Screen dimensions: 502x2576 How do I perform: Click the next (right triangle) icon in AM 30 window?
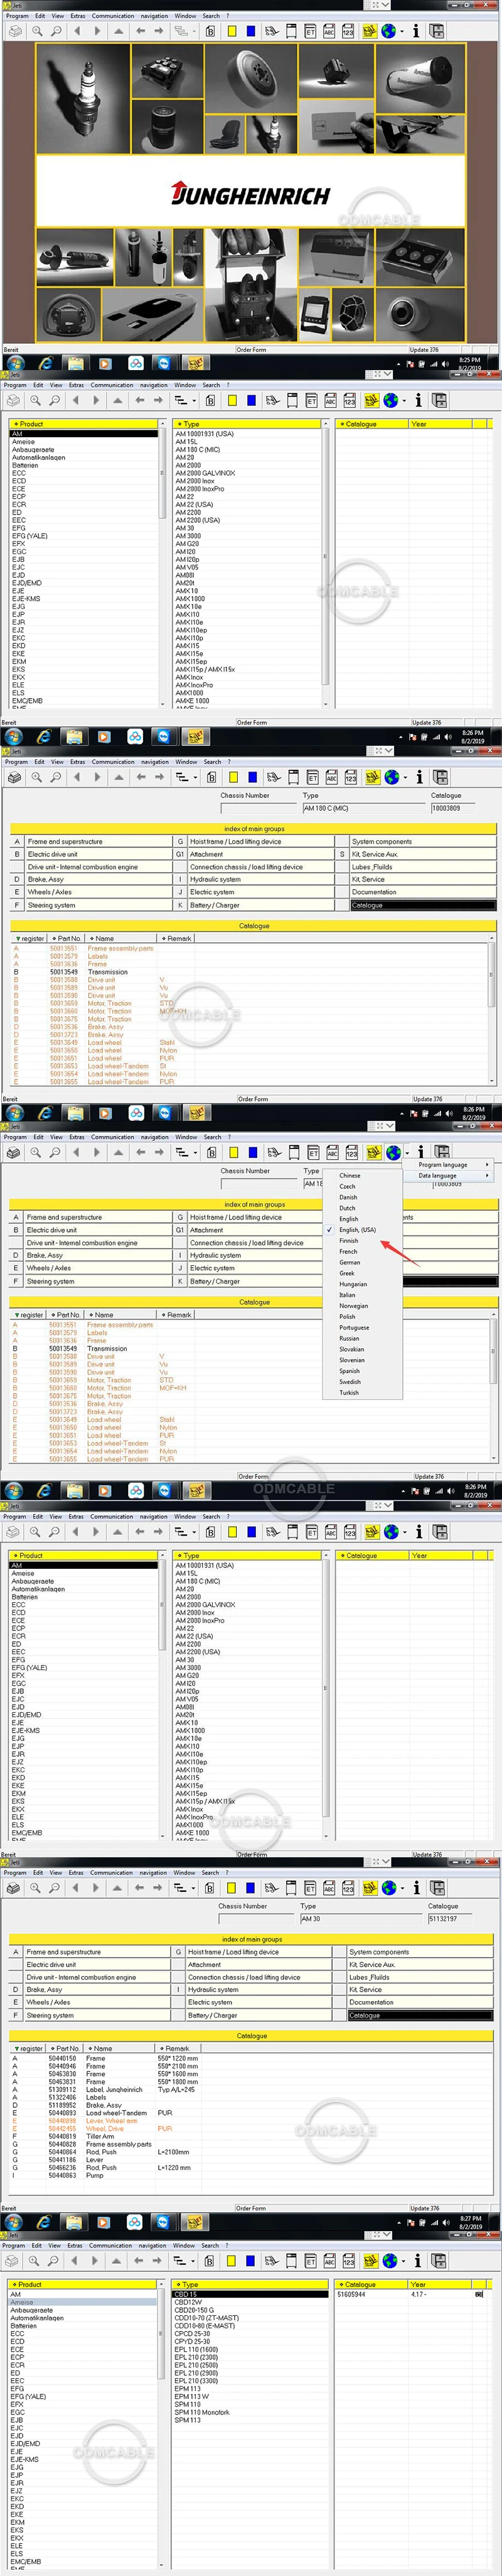(x=95, y=1888)
